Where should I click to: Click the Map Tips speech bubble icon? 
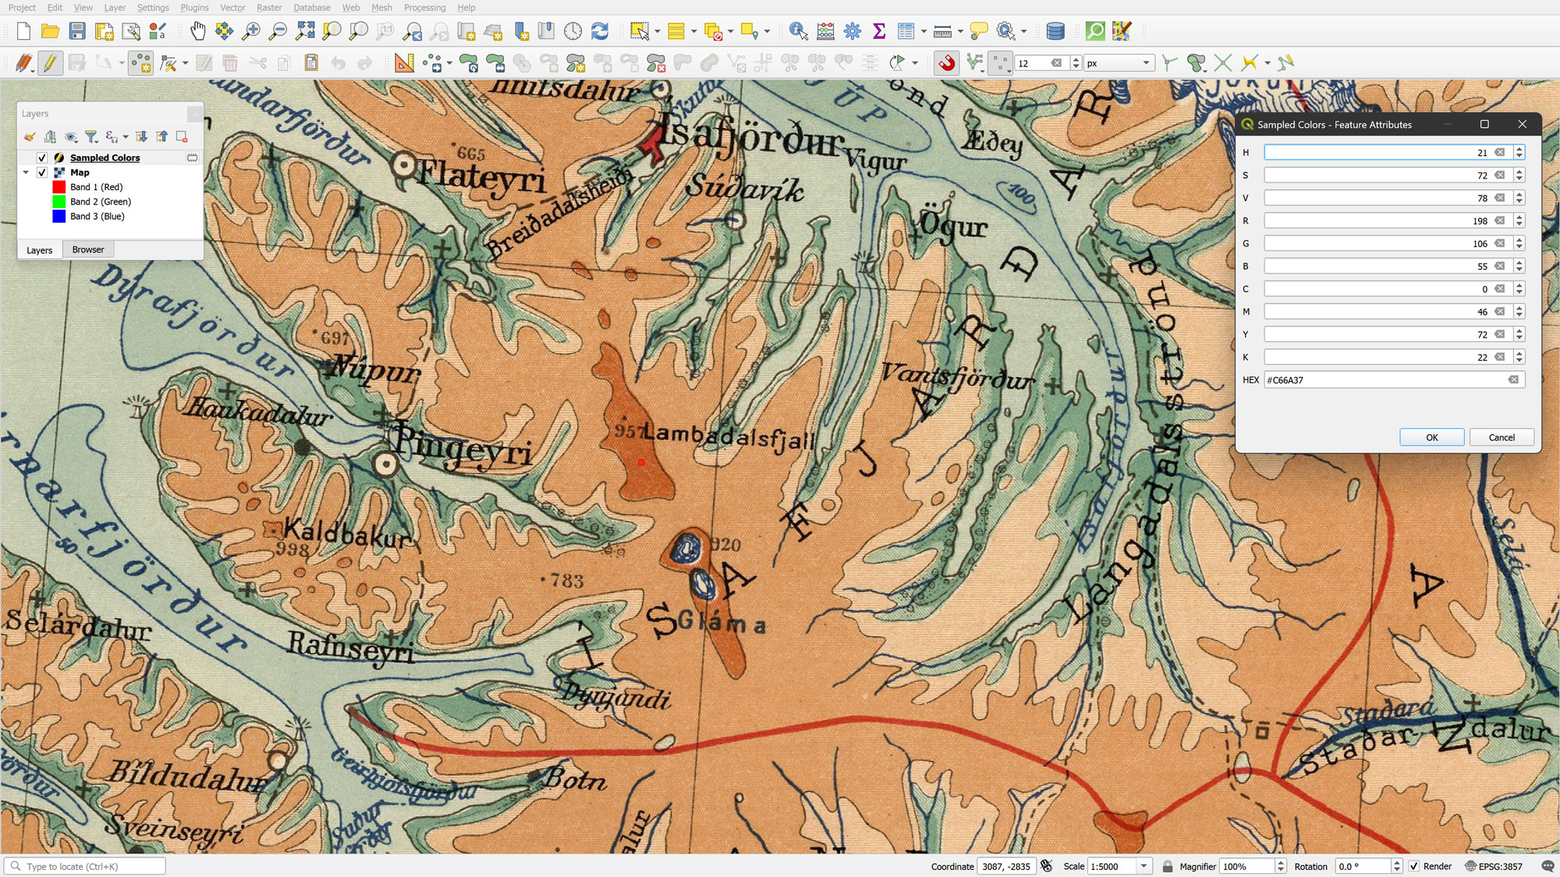[x=978, y=31]
